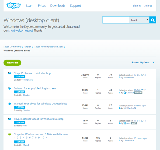Click breadcrumb chevron after English

33,47
